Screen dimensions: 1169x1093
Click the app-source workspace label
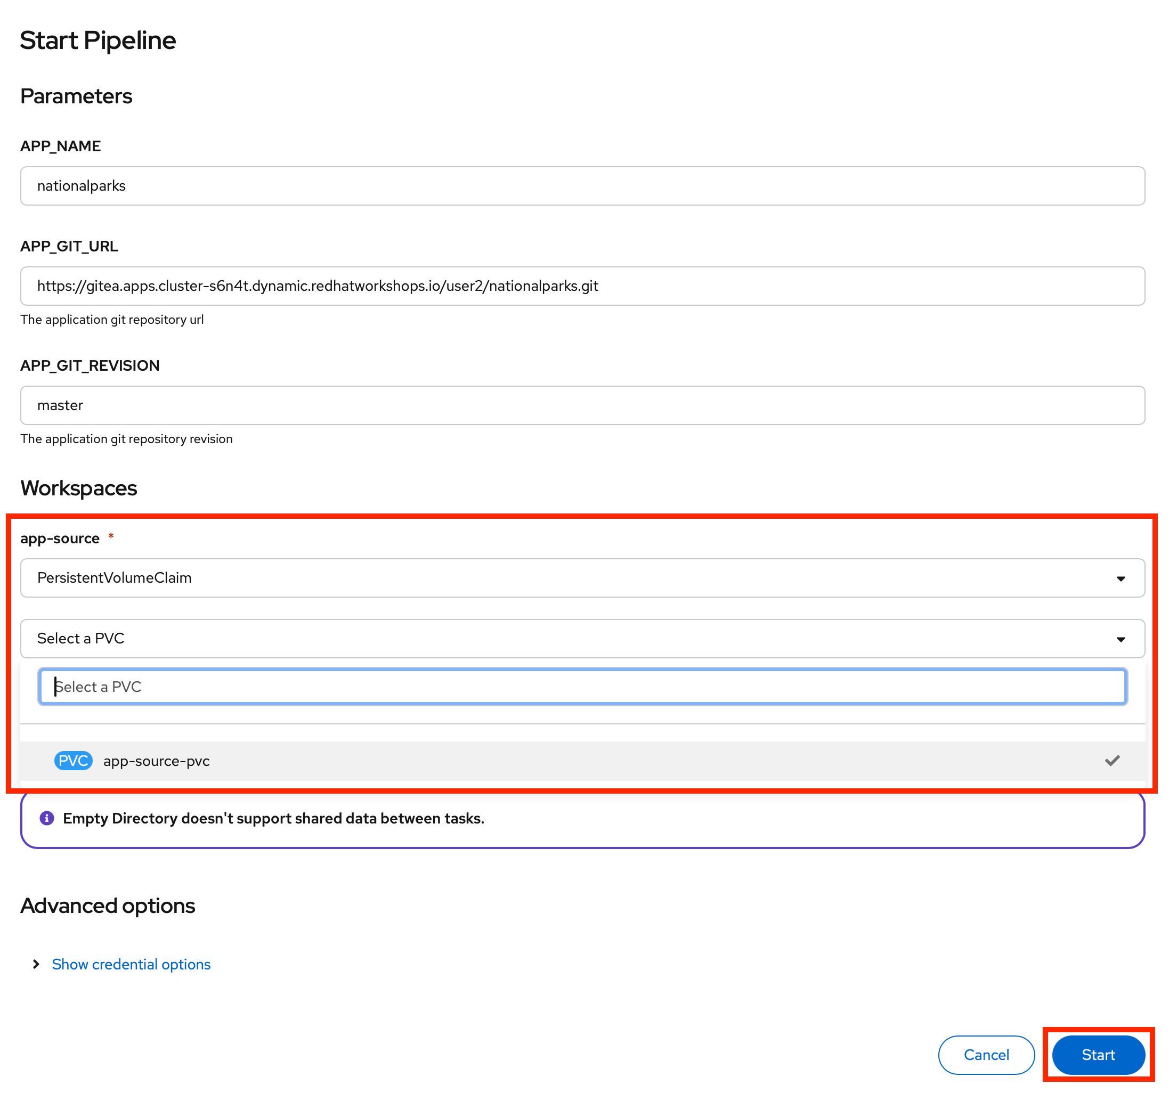point(60,538)
